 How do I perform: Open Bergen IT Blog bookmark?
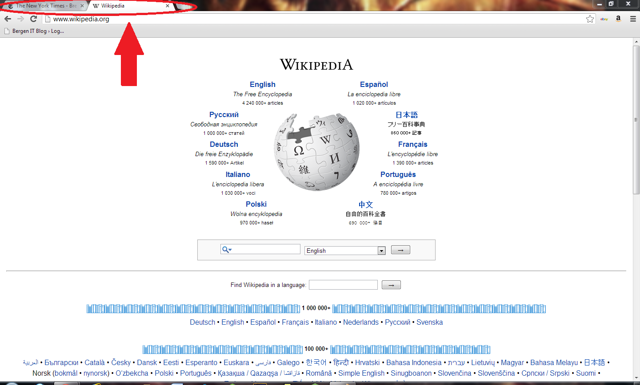coord(34,31)
